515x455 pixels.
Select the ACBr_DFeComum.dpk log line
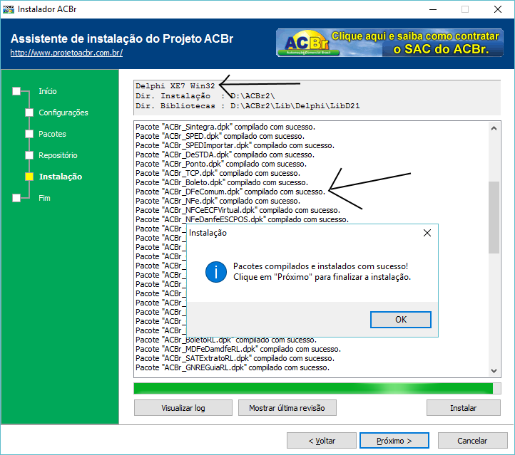click(x=230, y=192)
